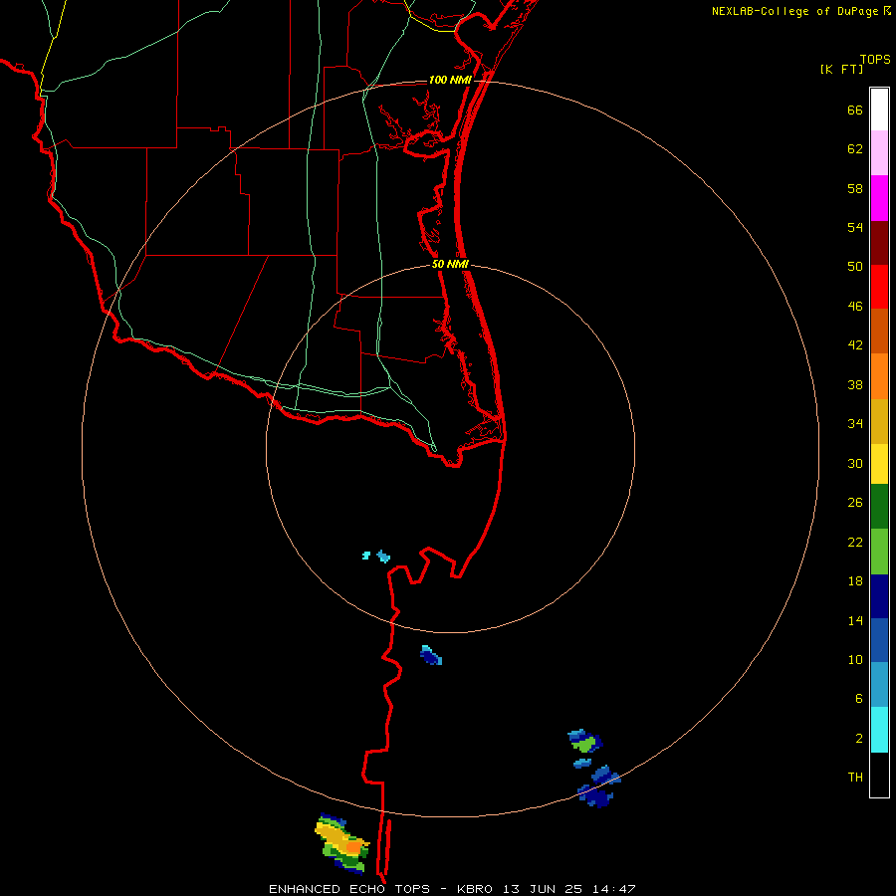Screen dimensions: 896x896
Task: Select the light green legend swatch
Action: click(879, 552)
